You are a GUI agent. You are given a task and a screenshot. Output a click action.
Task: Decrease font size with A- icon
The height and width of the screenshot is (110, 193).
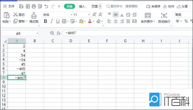[101, 15]
